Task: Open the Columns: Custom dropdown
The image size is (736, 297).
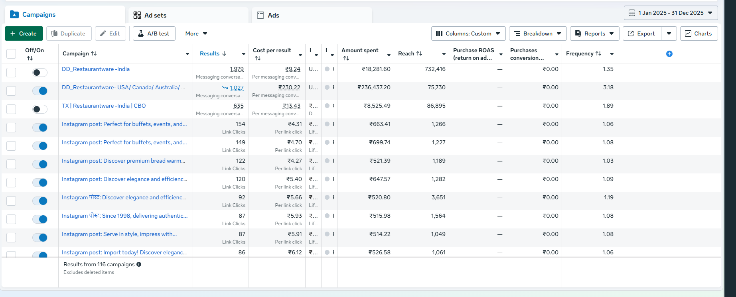Action: 468,33
